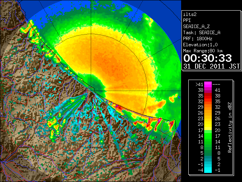Click the timestamp 00:30:33
This screenshot has width=242, height=182.
208,58
